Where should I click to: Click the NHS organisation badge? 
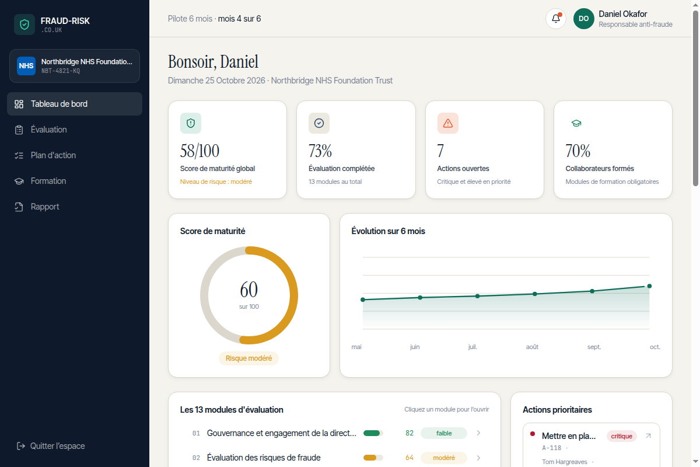tap(26, 66)
